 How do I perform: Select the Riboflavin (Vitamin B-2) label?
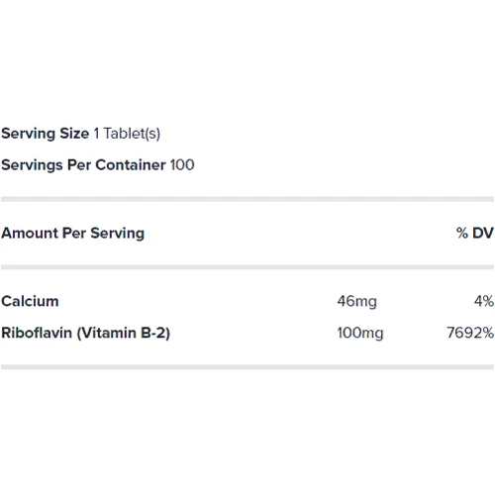click(x=85, y=333)
